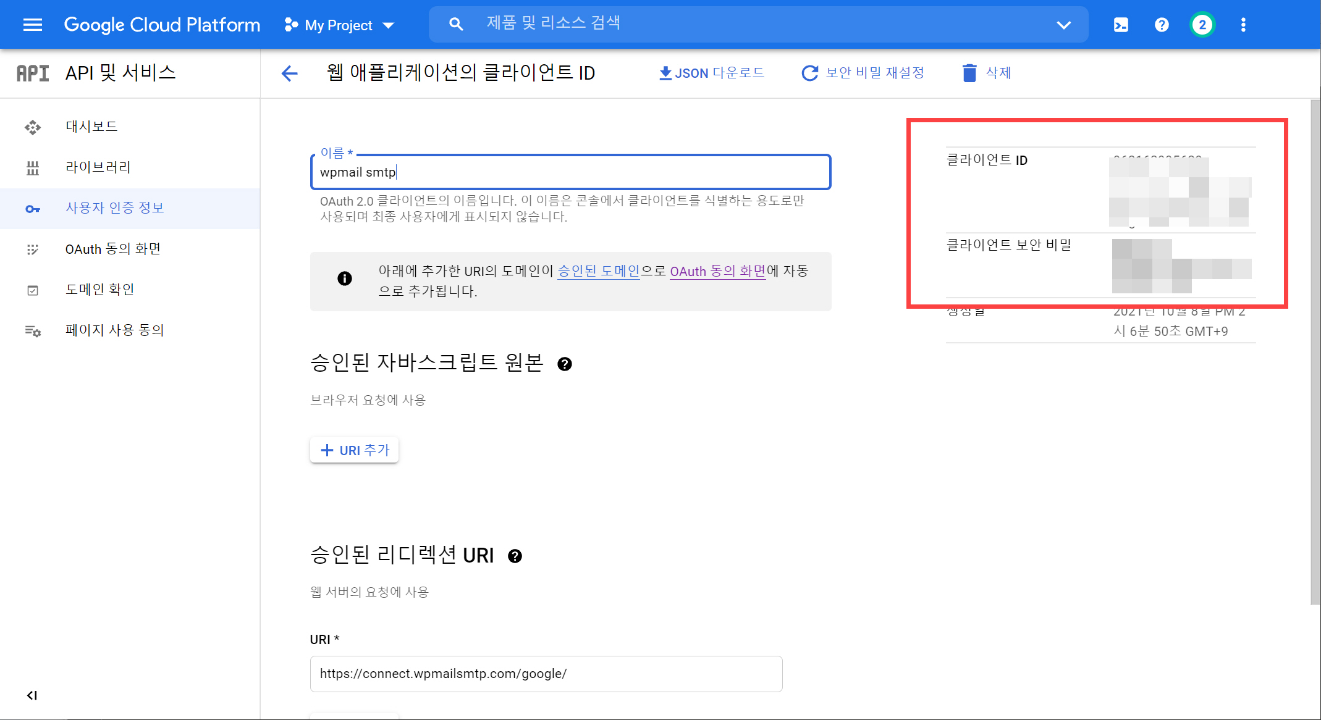Click the help icon beside 승인된 리디렉션 URI
Screen dimensions: 1321x720
(x=515, y=556)
